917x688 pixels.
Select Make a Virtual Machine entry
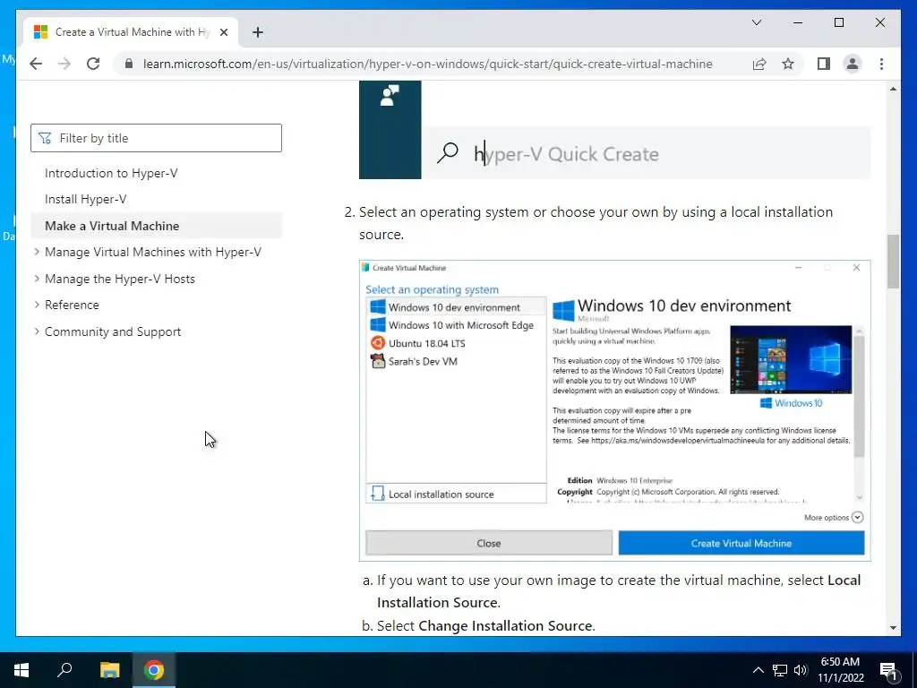click(156, 226)
